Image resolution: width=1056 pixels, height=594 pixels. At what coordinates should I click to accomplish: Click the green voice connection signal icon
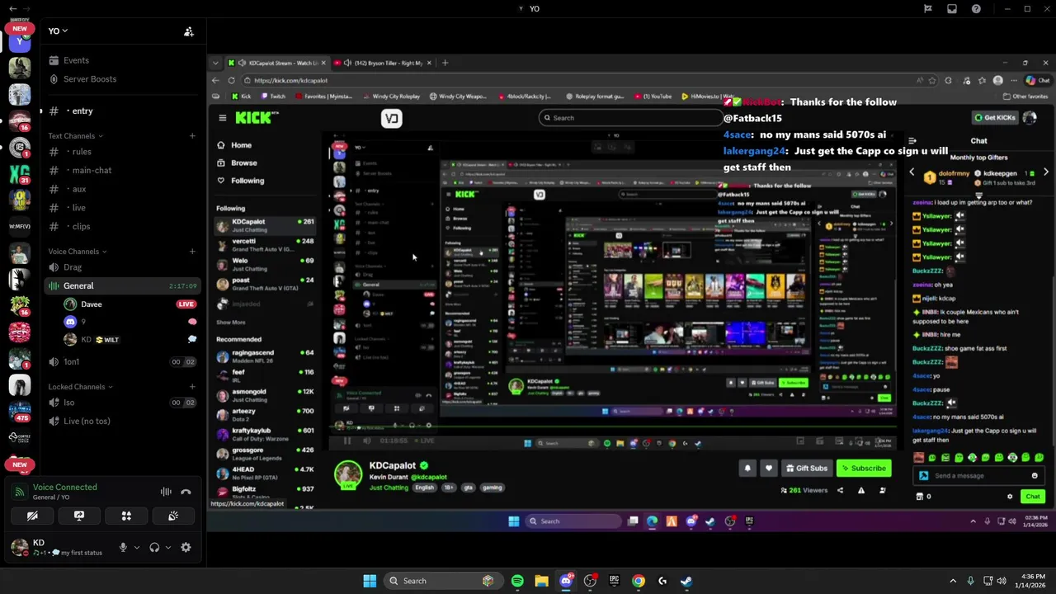[x=20, y=492]
